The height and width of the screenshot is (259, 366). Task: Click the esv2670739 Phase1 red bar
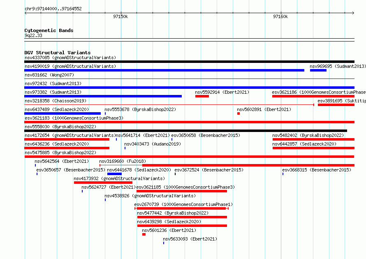click(x=181, y=208)
